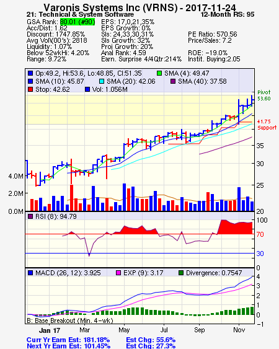Image resolution: width=279 pixels, height=349 pixels.
Task: Click the tallest red volume bar near March
Action: pos(71,198)
